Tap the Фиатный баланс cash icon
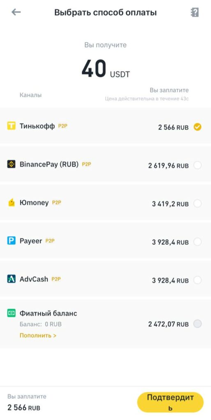This screenshot has width=211, height=420. tap(11, 313)
